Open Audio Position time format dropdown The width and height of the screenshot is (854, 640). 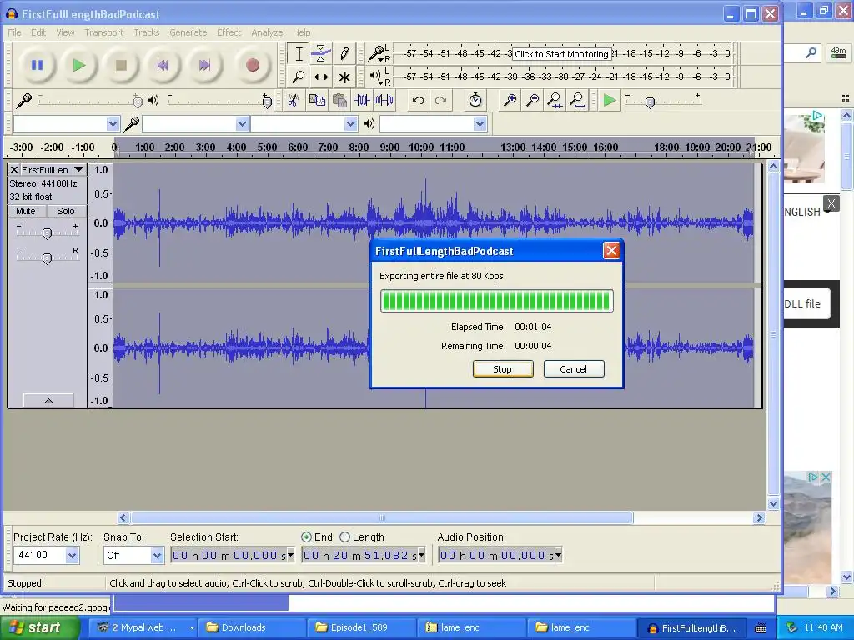tap(558, 556)
